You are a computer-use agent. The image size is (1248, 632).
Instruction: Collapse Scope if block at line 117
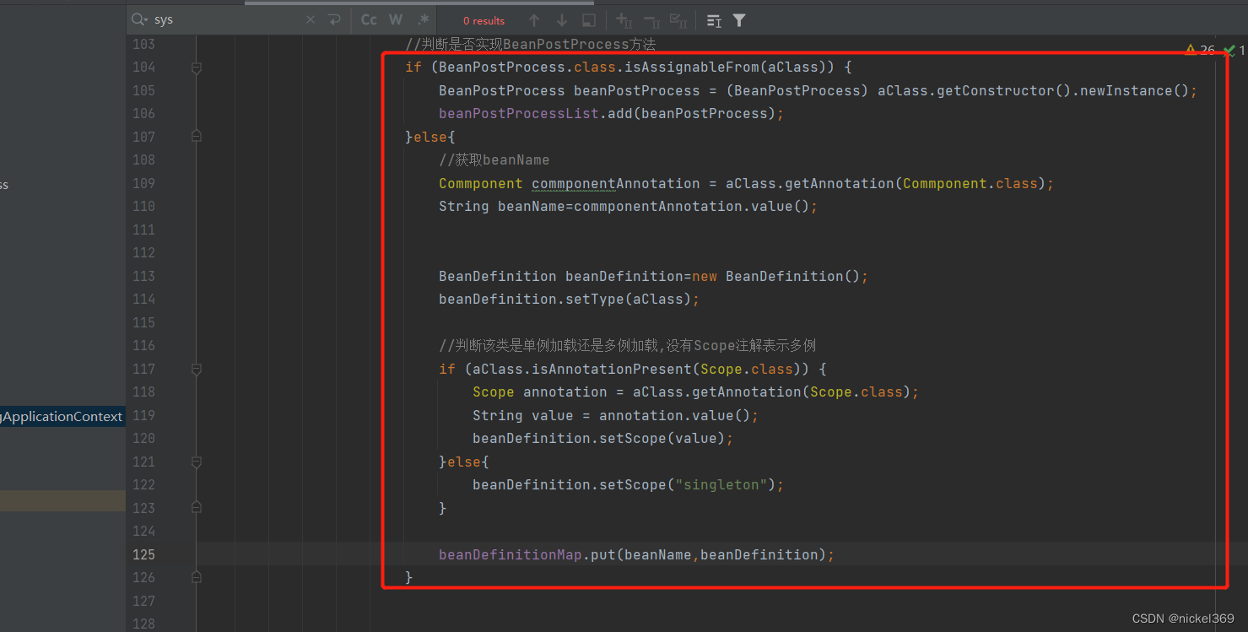(197, 369)
